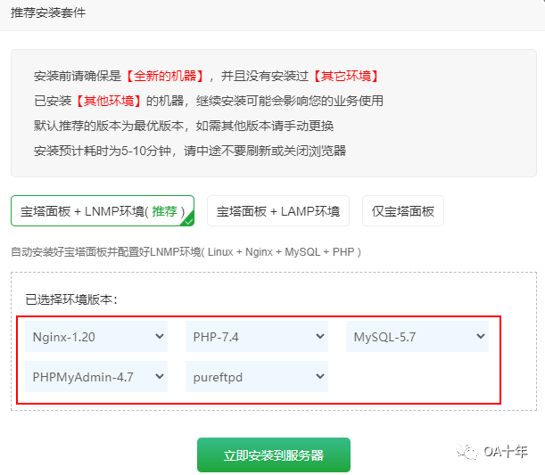
Task: Click the arrow on the MySQL-5.7 selector
Action: point(481,337)
